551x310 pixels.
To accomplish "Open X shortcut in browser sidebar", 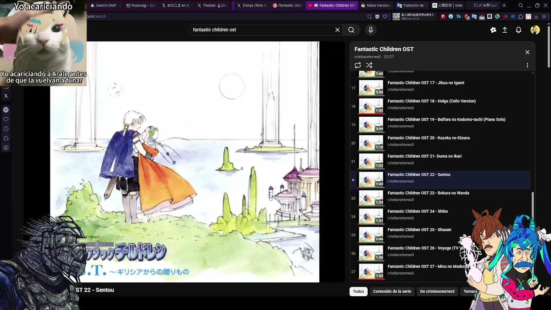I will pyautogui.click(x=6, y=96).
